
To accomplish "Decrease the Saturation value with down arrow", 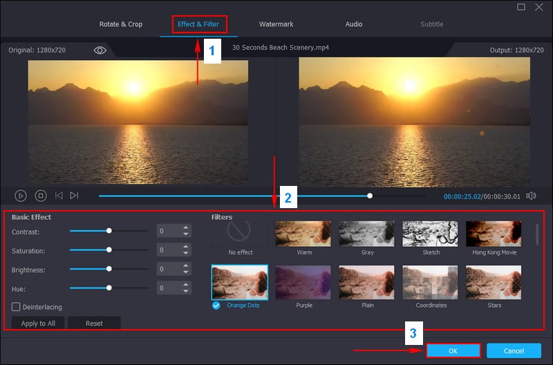I will 185,254.
